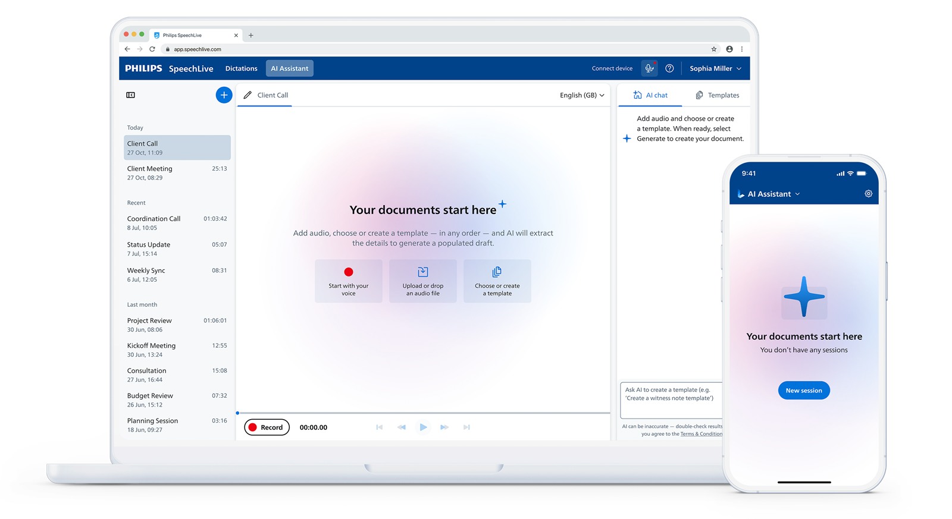The width and height of the screenshot is (952, 519).
Task: Open Sophia Miller user menu
Action: (716, 68)
